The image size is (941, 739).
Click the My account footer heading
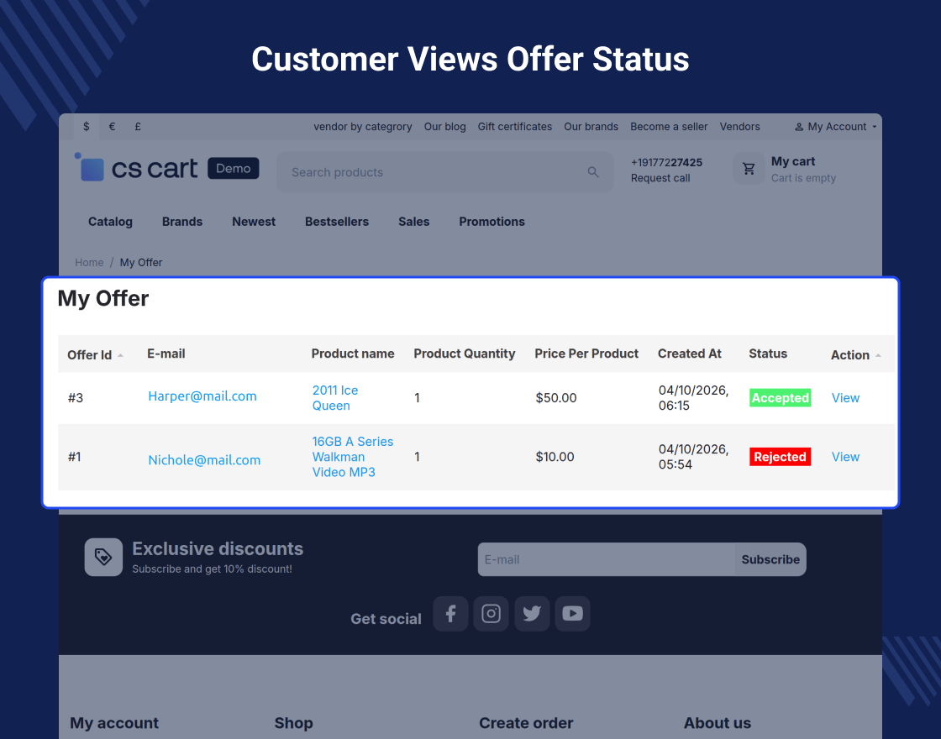[x=114, y=723]
